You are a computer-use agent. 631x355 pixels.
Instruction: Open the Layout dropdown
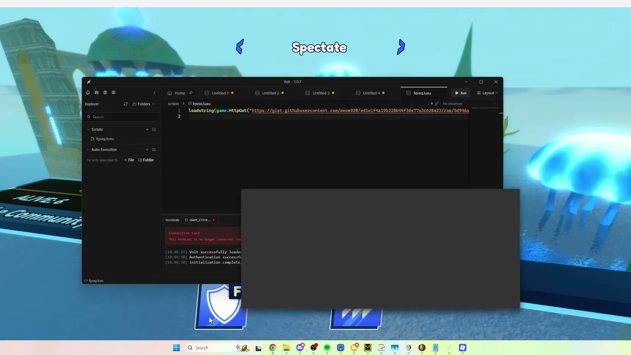[x=488, y=93]
